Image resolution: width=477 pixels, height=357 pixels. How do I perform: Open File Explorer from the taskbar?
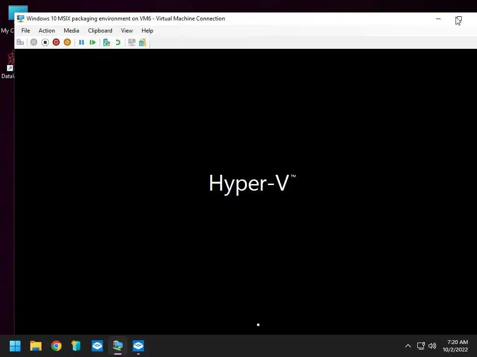coord(35,346)
